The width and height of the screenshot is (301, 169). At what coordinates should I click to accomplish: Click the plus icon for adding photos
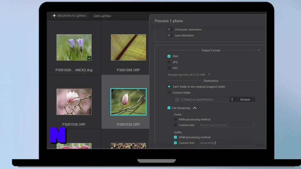click(x=54, y=16)
